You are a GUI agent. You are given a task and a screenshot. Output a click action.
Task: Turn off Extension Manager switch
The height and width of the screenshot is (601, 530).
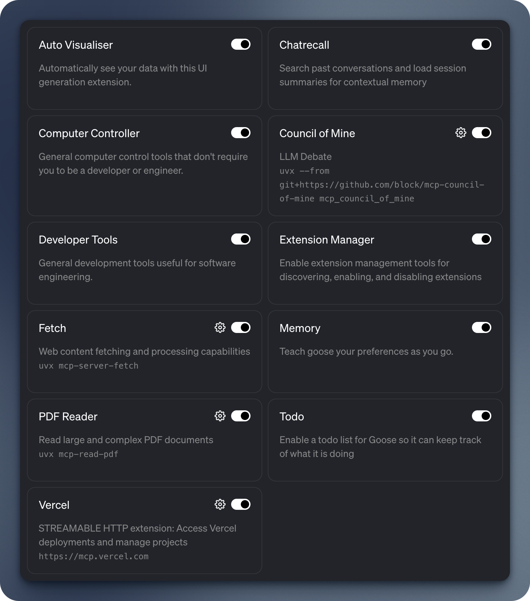pyautogui.click(x=481, y=239)
